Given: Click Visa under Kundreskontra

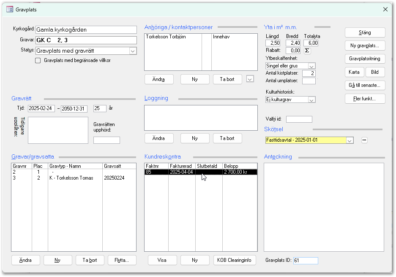Looking at the screenshot, I should tap(162, 260).
